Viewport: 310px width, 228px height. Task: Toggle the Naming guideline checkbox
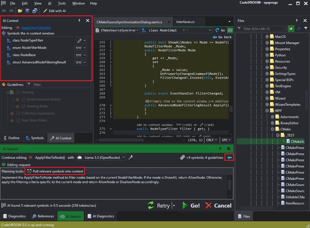(18, 92)
